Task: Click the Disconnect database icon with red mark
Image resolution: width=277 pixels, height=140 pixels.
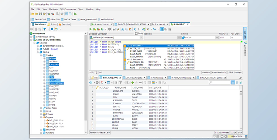Action: tap(53, 14)
